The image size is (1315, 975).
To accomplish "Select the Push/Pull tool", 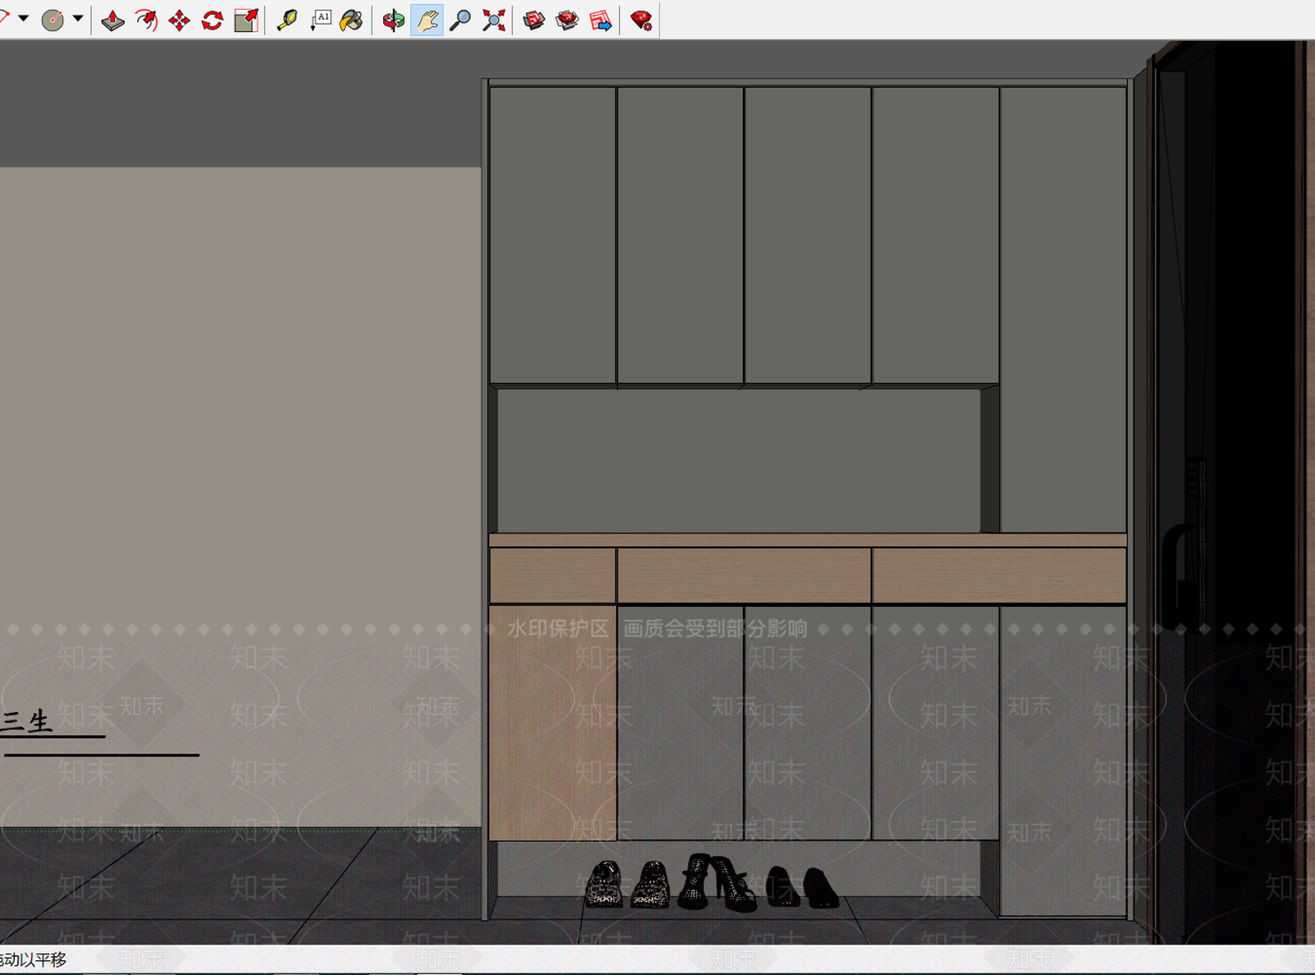I will (x=113, y=21).
